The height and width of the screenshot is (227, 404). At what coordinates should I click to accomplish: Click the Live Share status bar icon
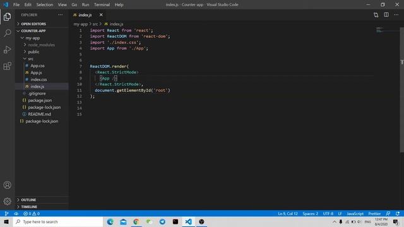click(x=16, y=214)
